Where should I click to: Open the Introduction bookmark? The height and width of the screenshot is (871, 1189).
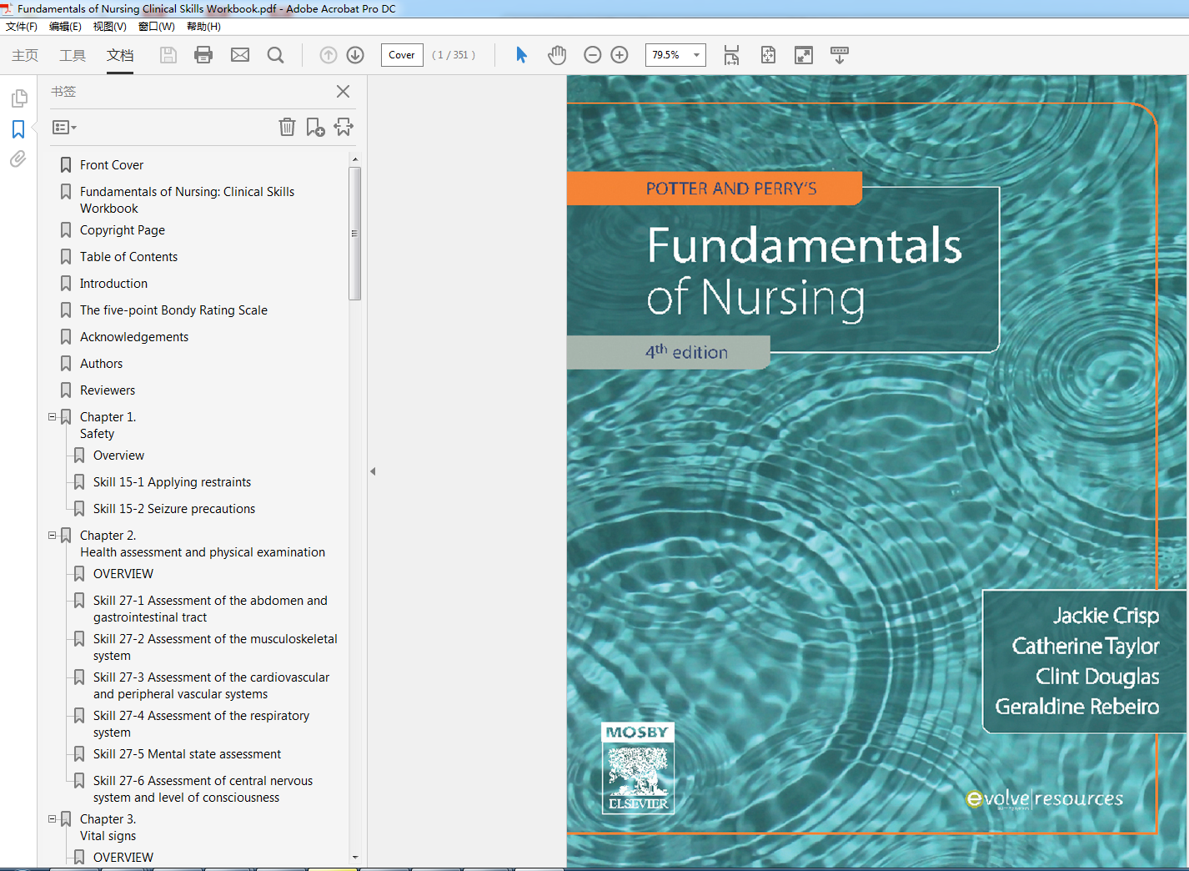113,284
